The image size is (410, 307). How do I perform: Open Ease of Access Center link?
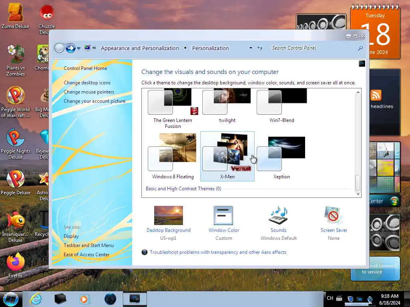tap(86, 255)
